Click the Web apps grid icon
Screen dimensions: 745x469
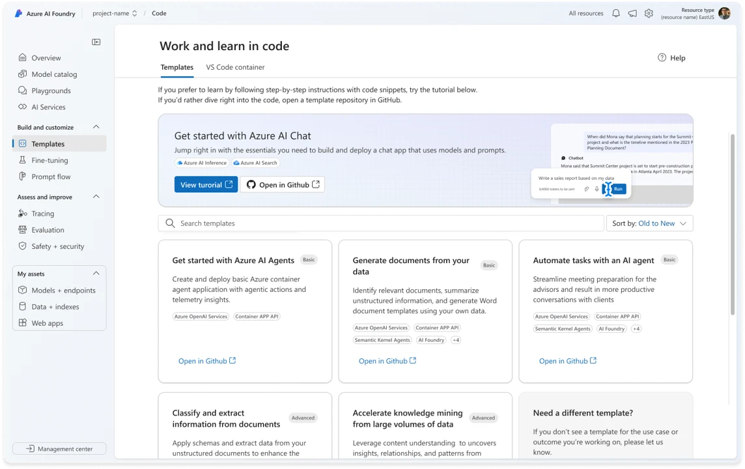[22, 322]
